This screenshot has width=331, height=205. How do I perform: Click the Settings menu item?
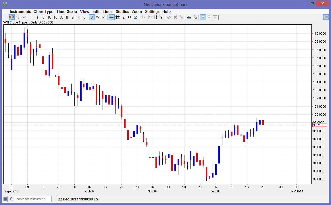coord(152,11)
